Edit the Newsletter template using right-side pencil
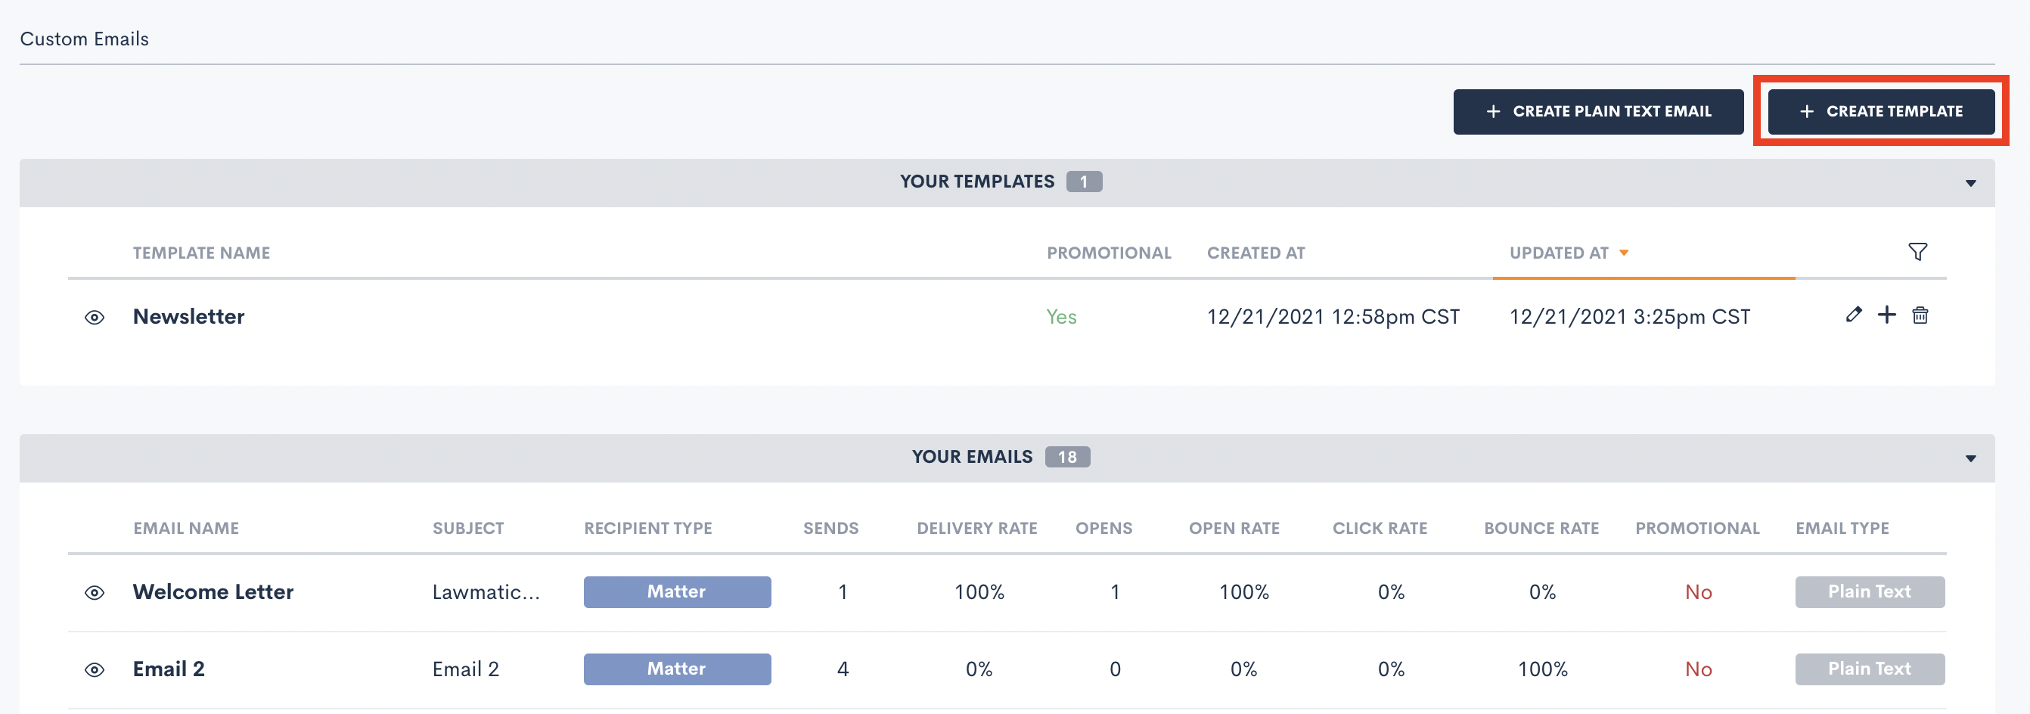 pyautogui.click(x=1854, y=315)
